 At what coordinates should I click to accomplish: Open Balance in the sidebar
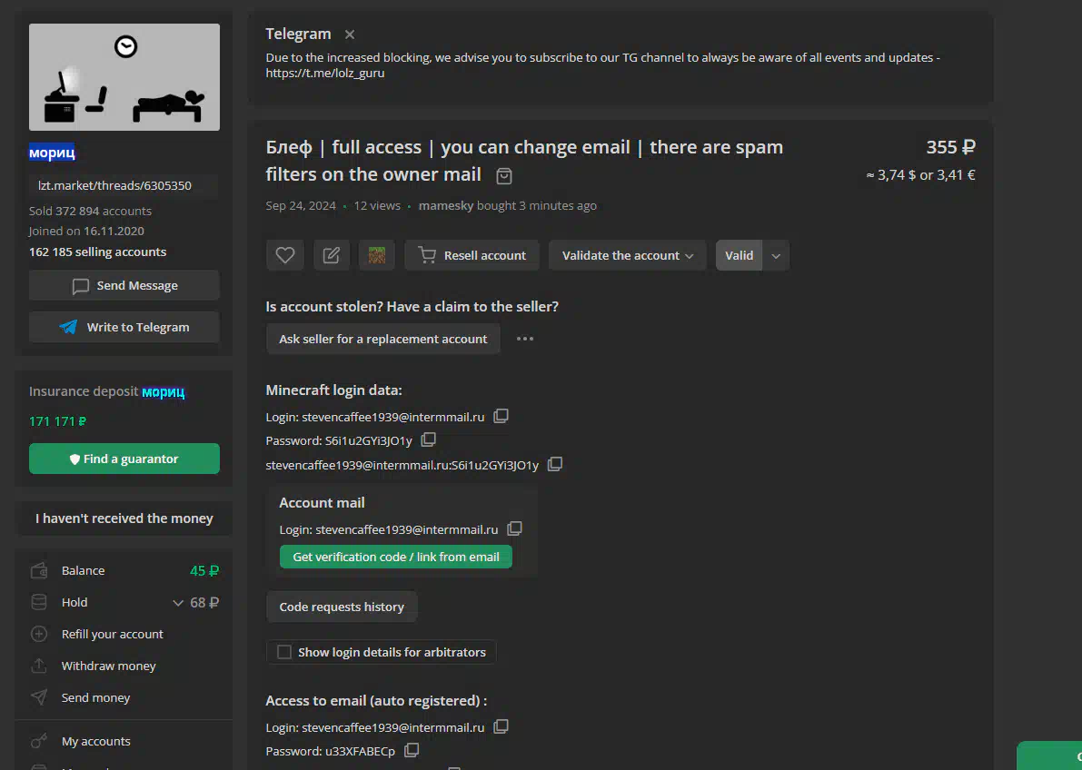(124, 570)
